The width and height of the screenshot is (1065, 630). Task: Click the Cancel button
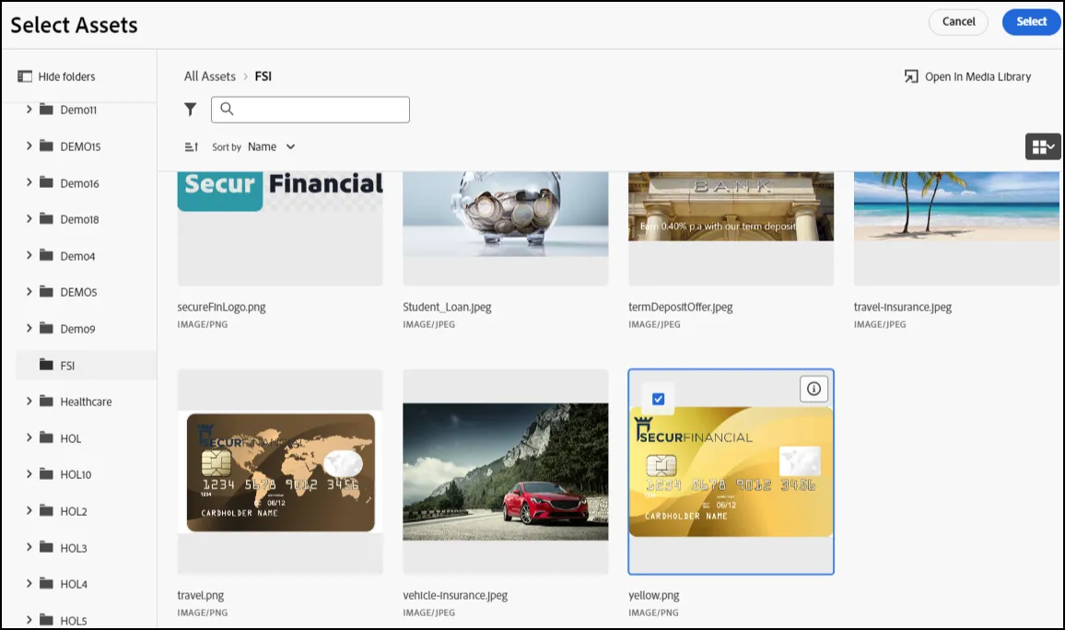point(958,22)
